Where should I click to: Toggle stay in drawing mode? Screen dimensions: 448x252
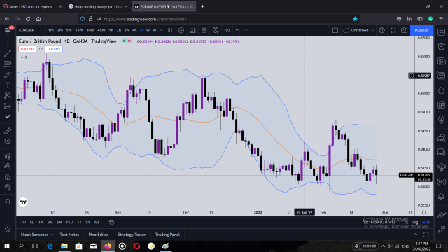(8, 167)
